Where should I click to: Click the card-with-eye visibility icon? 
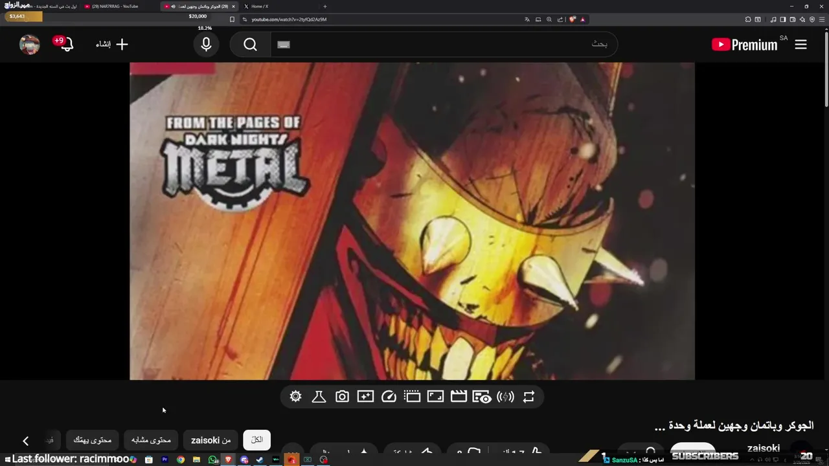[481, 397]
